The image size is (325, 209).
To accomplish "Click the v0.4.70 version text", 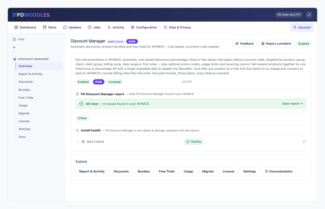I will 187,82.
